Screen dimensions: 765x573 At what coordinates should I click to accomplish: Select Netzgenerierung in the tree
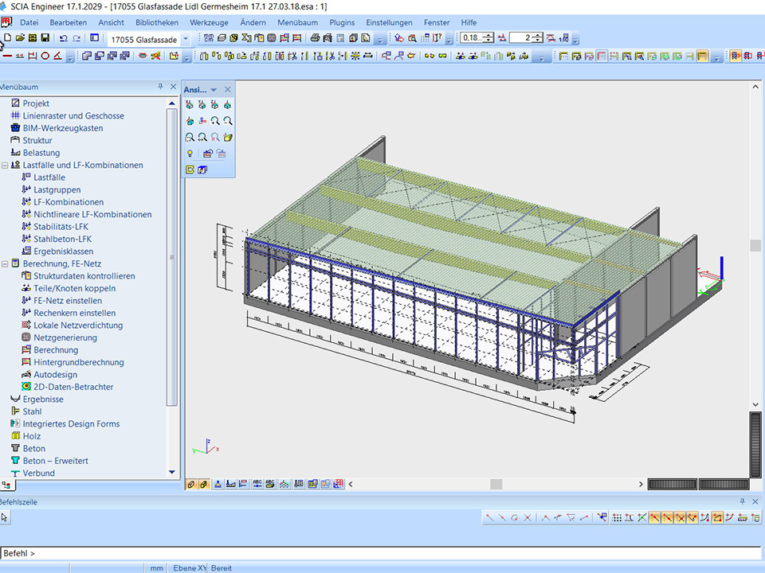(x=65, y=337)
